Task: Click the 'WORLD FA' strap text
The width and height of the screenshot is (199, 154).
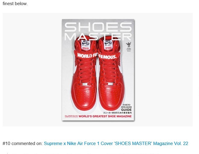Action: (x=87, y=56)
